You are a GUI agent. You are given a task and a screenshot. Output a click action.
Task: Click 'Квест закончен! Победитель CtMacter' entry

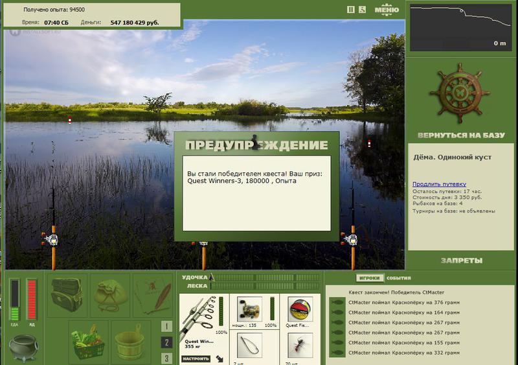tap(396, 292)
